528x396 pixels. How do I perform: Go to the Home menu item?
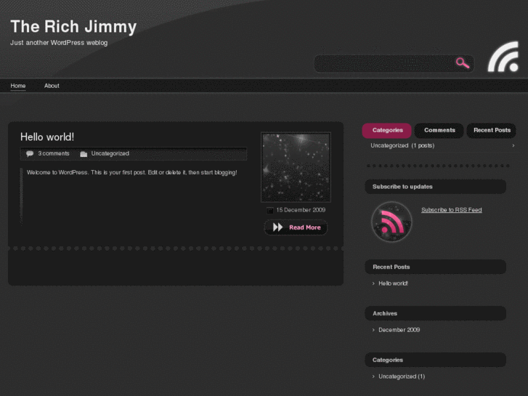coord(18,86)
